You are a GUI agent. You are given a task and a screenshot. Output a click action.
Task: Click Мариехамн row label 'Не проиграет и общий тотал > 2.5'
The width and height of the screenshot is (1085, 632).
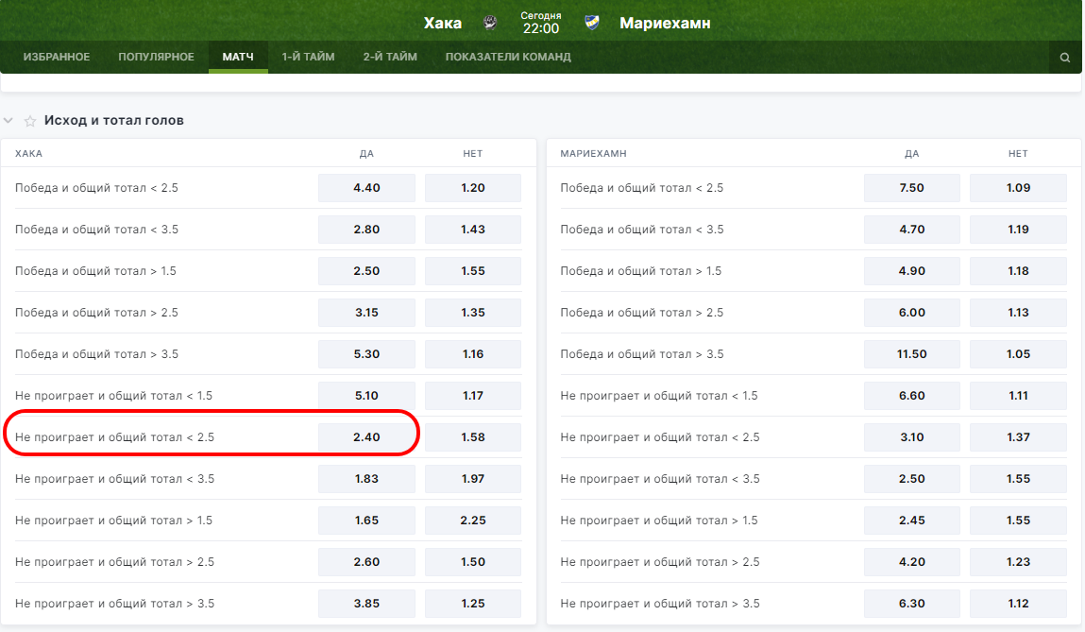(660, 561)
